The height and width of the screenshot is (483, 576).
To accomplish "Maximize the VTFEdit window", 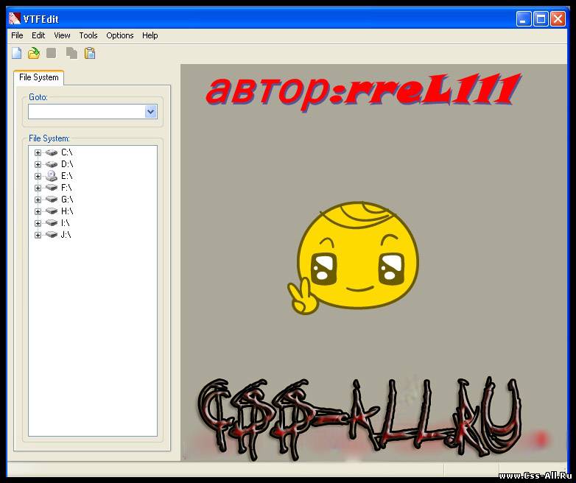I will pos(541,18).
